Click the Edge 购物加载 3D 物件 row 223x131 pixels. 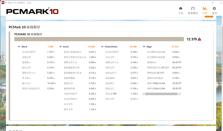click(x=164, y=73)
